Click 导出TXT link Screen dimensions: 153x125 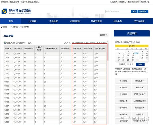pyautogui.click(x=22, y=43)
